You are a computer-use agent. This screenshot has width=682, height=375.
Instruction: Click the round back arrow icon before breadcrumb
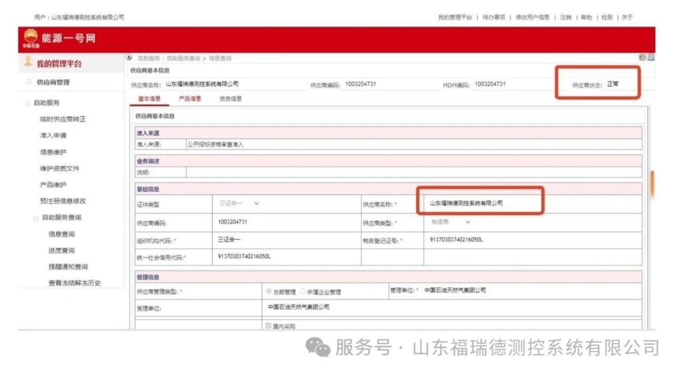click(129, 57)
